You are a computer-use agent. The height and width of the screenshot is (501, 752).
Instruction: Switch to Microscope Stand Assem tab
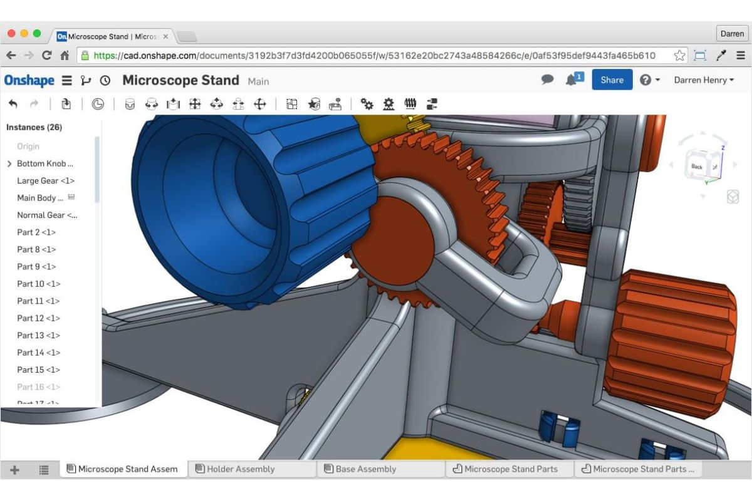(123, 469)
